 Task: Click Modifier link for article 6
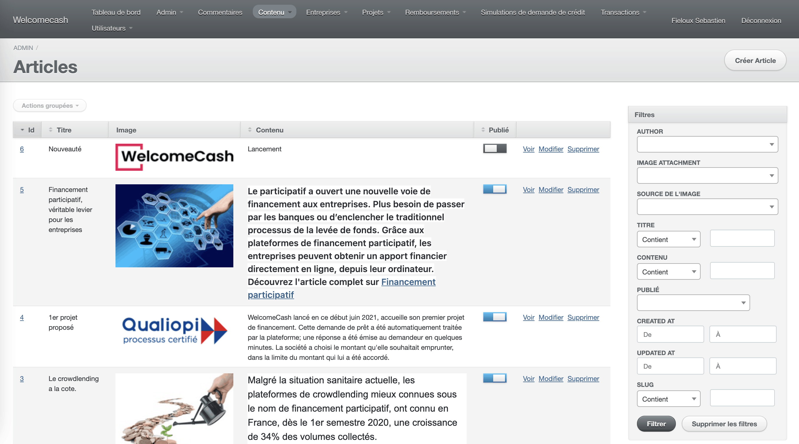pyautogui.click(x=551, y=149)
